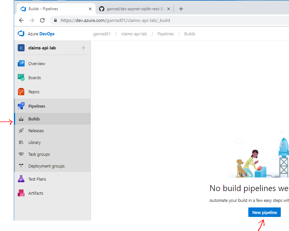
Task: Click the Library books icon
Action: coord(21,142)
